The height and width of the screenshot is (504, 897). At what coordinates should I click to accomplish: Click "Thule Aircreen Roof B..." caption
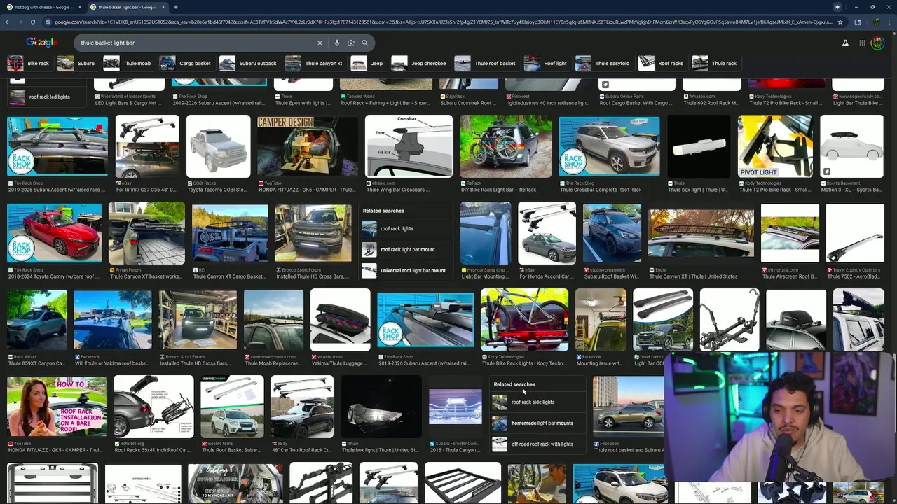(x=788, y=276)
